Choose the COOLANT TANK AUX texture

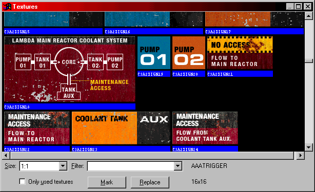click(121, 128)
